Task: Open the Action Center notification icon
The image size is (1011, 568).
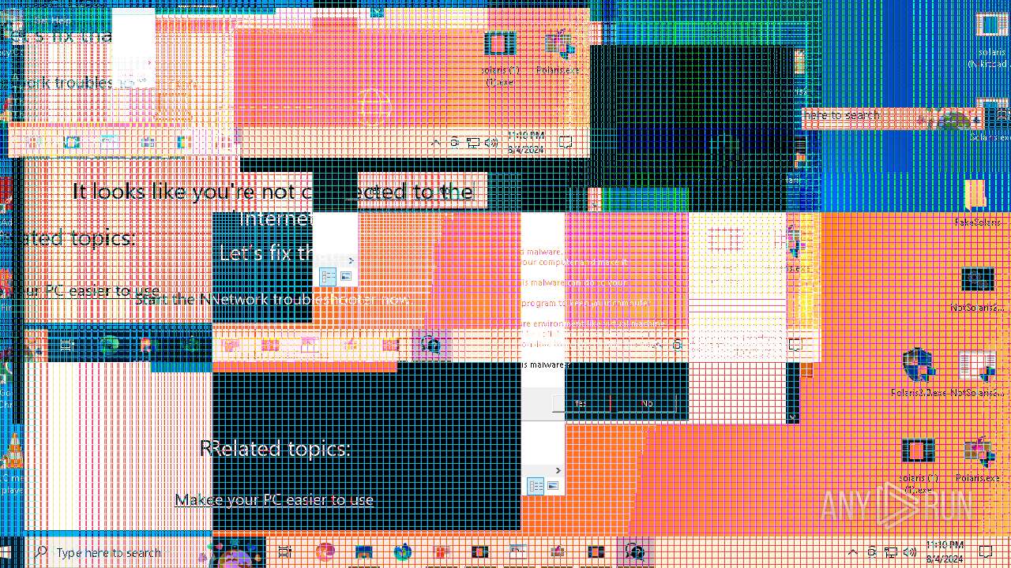Action: click(x=986, y=551)
